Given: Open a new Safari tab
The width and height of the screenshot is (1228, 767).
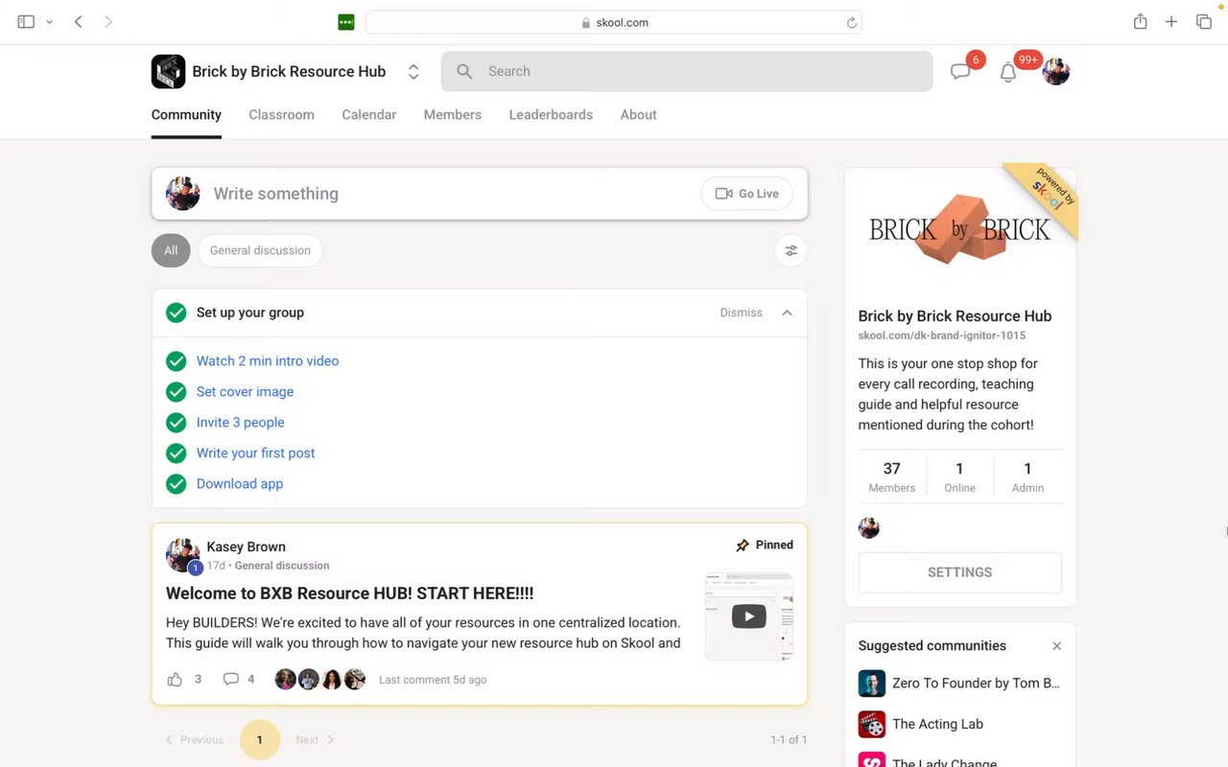Looking at the screenshot, I should coord(1171,22).
